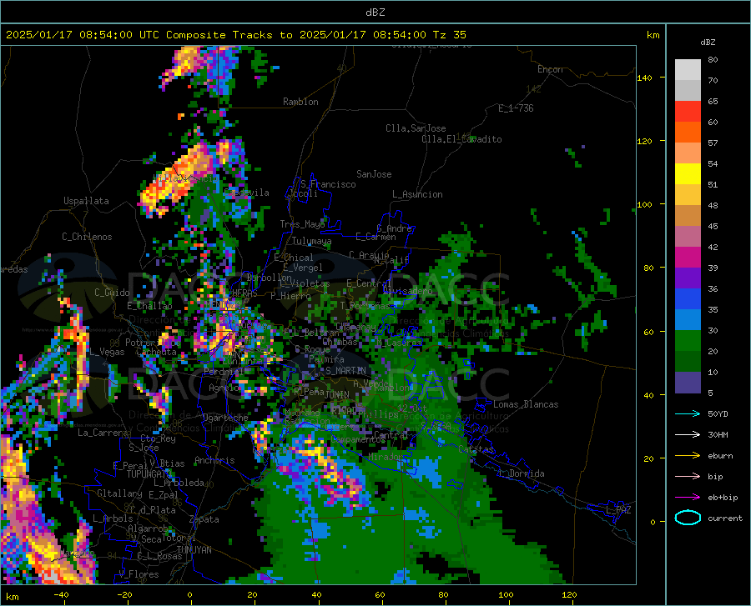This screenshot has height=606, width=751.
Task: Click the Tres_Mayo map label
Action: point(302,224)
